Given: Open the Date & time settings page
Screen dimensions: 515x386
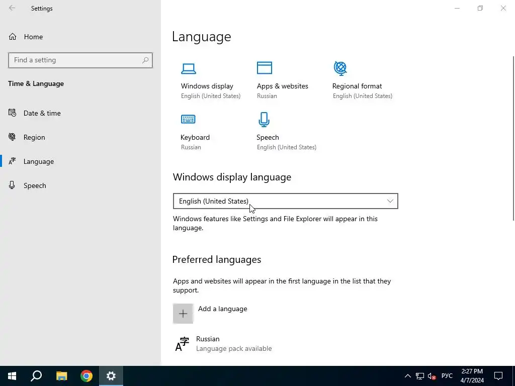Looking at the screenshot, I should pyautogui.click(x=42, y=113).
